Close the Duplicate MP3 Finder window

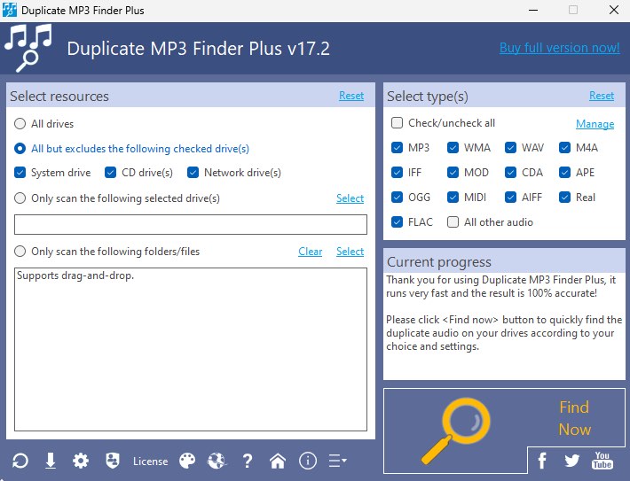[x=614, y=10]
